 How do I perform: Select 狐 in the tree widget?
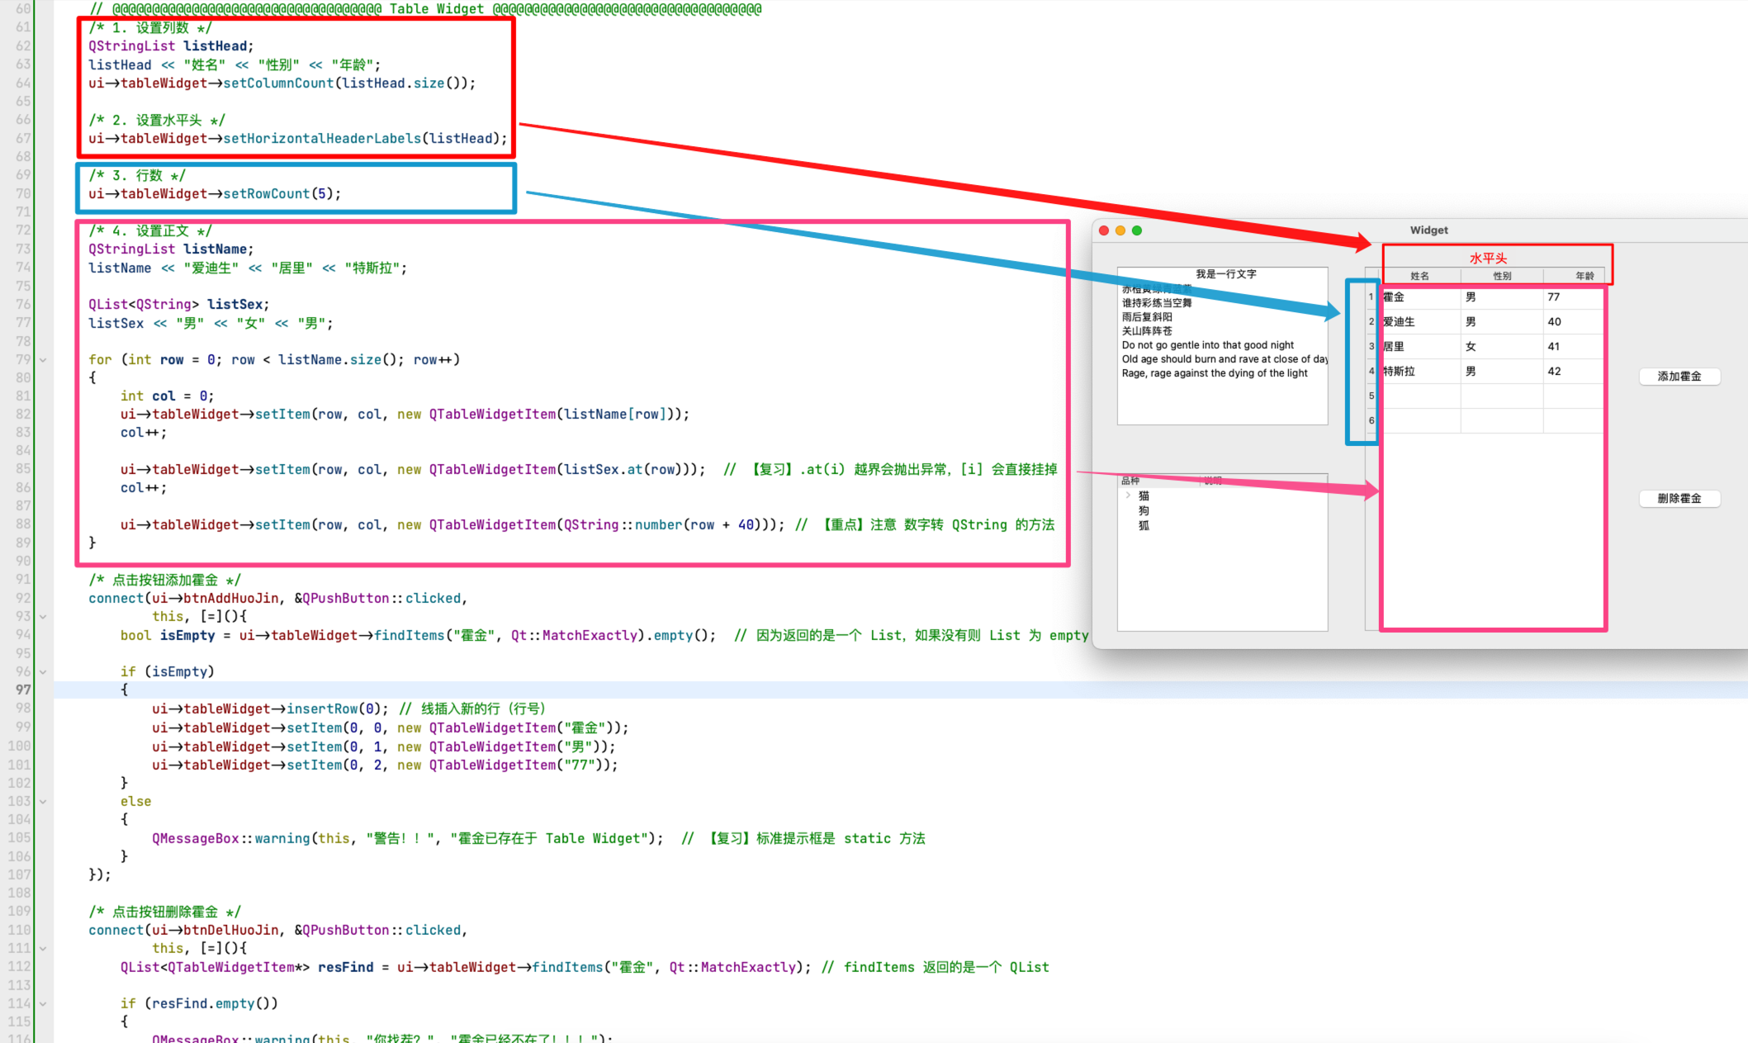tap(1144, 525)
